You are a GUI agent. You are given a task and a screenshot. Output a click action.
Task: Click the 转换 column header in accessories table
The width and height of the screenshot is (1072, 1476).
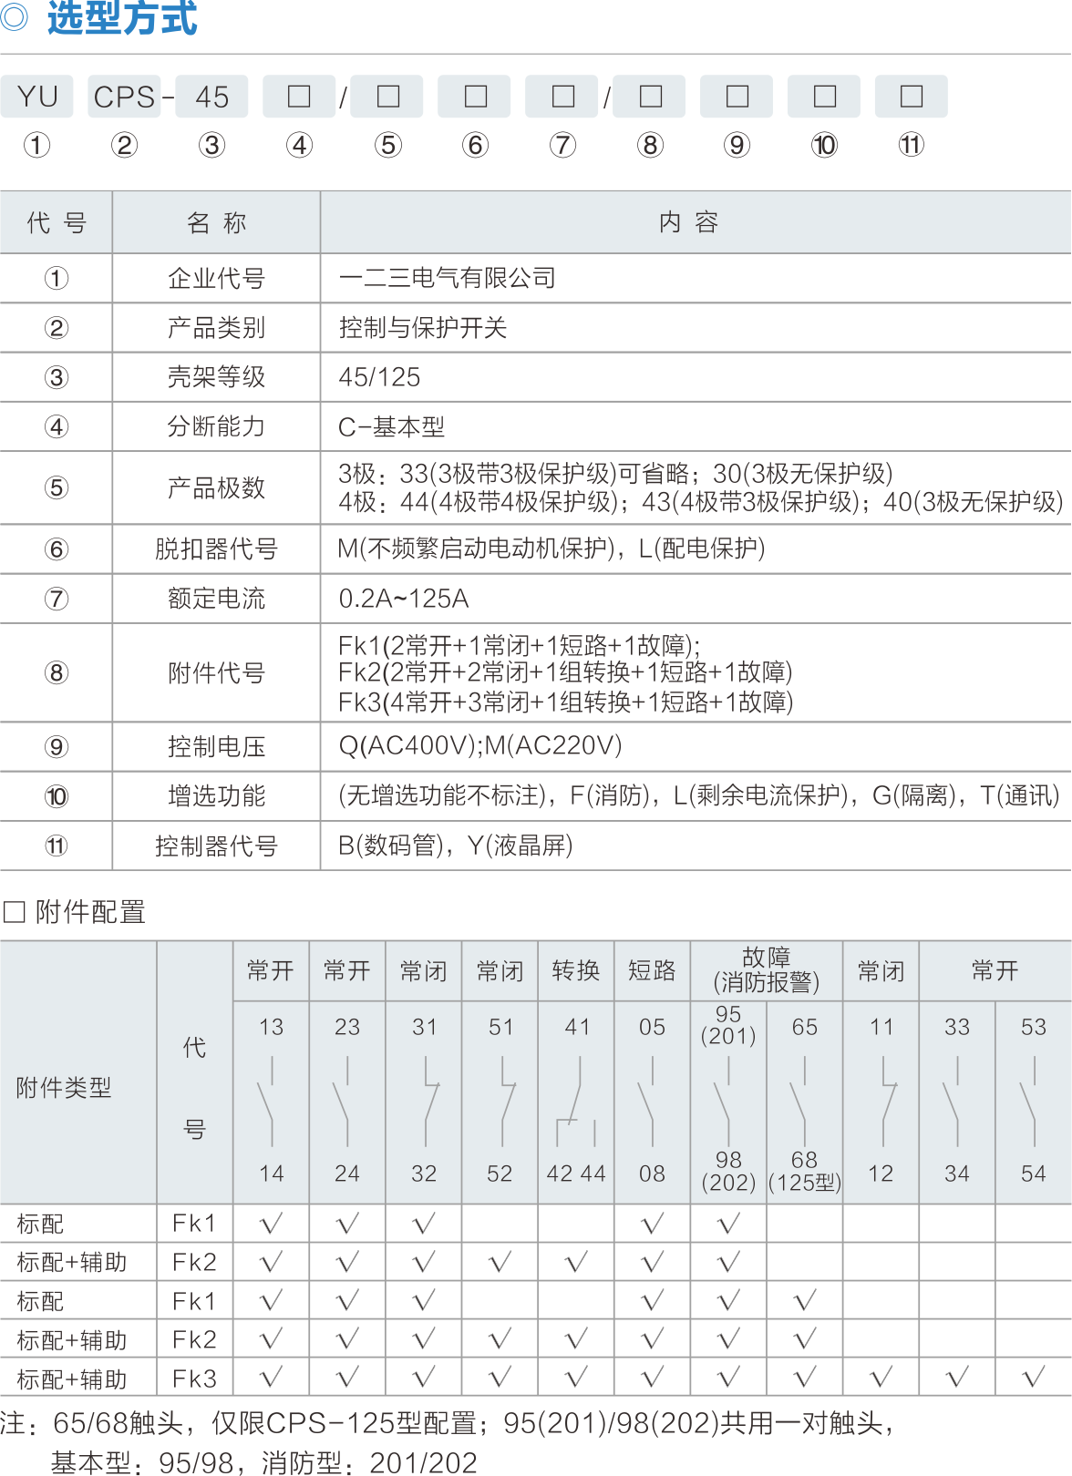point(576,970)
